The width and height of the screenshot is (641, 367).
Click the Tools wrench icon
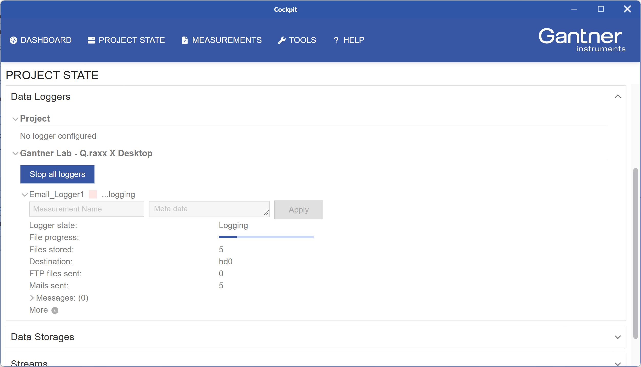282,40
